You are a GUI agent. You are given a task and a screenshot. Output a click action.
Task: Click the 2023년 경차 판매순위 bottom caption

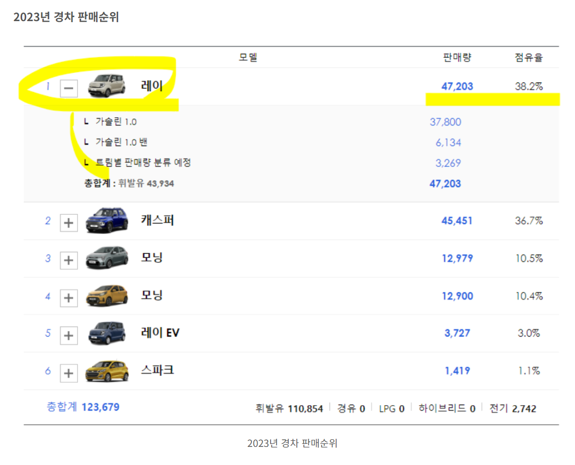292,443
